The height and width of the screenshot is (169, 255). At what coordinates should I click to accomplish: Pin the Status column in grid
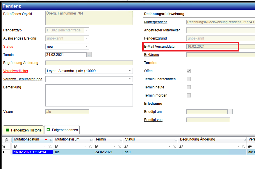coord(176,140)
